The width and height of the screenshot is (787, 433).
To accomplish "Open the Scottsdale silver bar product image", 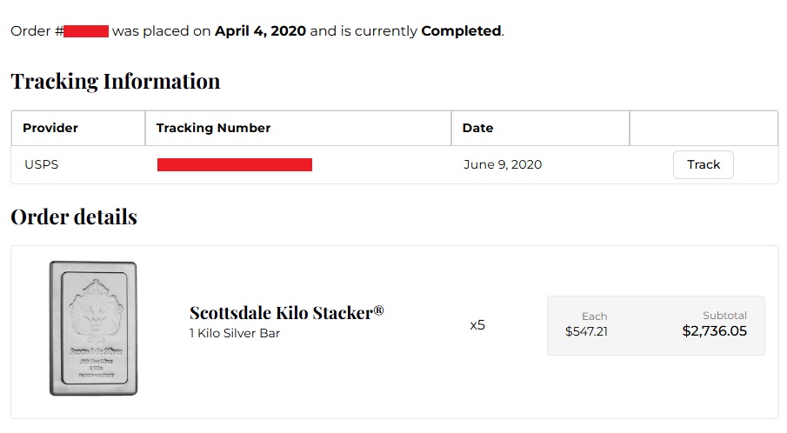I will click(x=93, y=329).
